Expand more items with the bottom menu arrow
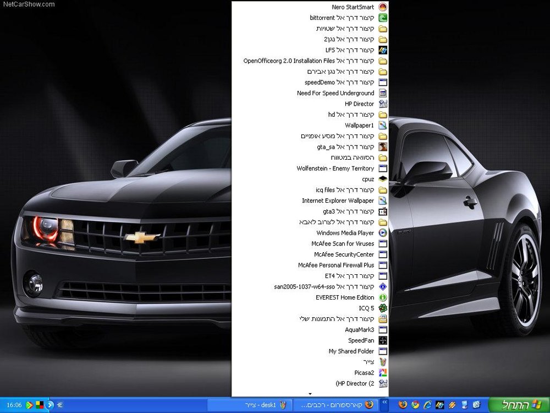This screenshot has height=413, width=550. point(310,394)
